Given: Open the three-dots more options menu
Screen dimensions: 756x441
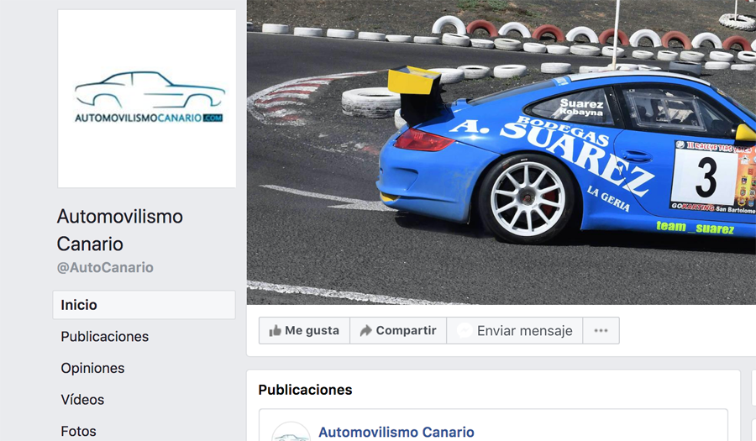Looking at the screenshot, I should point(601,331).
